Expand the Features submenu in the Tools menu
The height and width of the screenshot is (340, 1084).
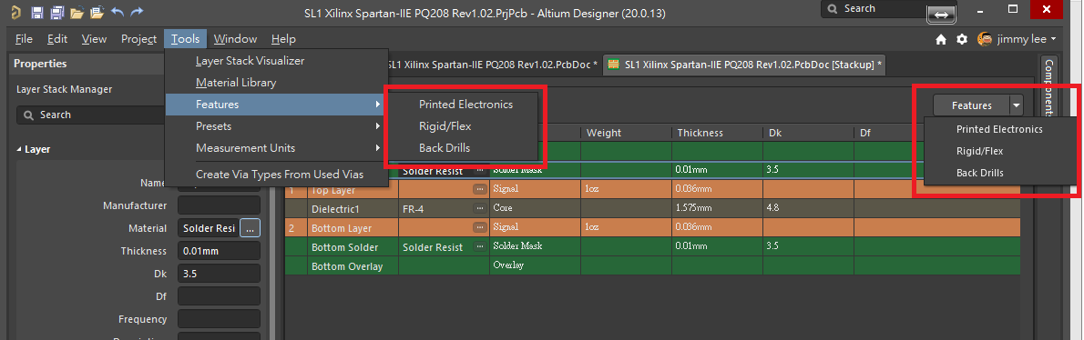[x=277, y=105]
